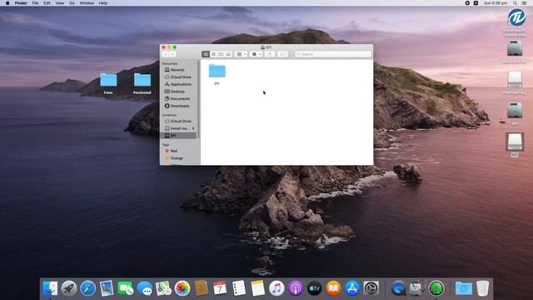Open the input source menu bar icon

476,3
